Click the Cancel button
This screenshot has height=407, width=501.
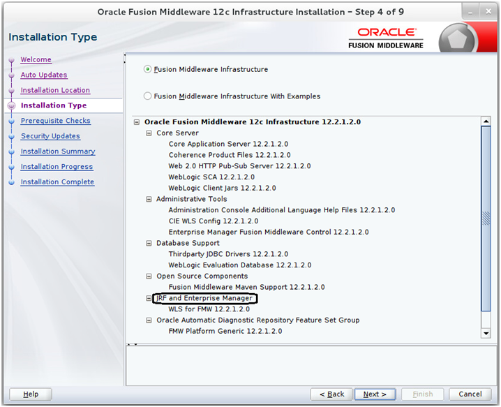click(x=470, y=394)
